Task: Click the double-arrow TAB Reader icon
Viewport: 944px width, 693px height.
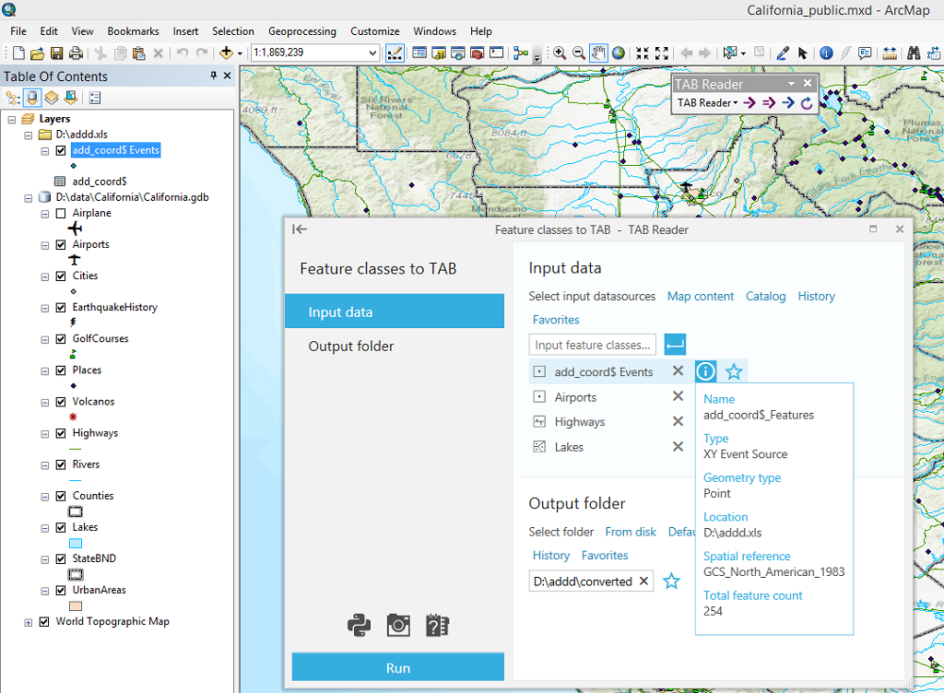Action: pos(769,103)
